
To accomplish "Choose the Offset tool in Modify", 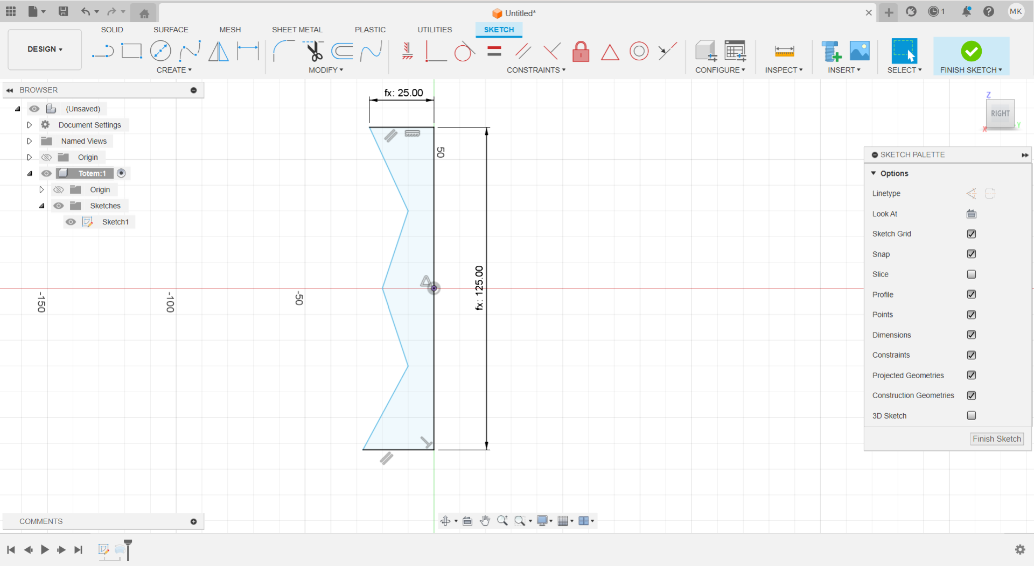I will coord(342,52).
